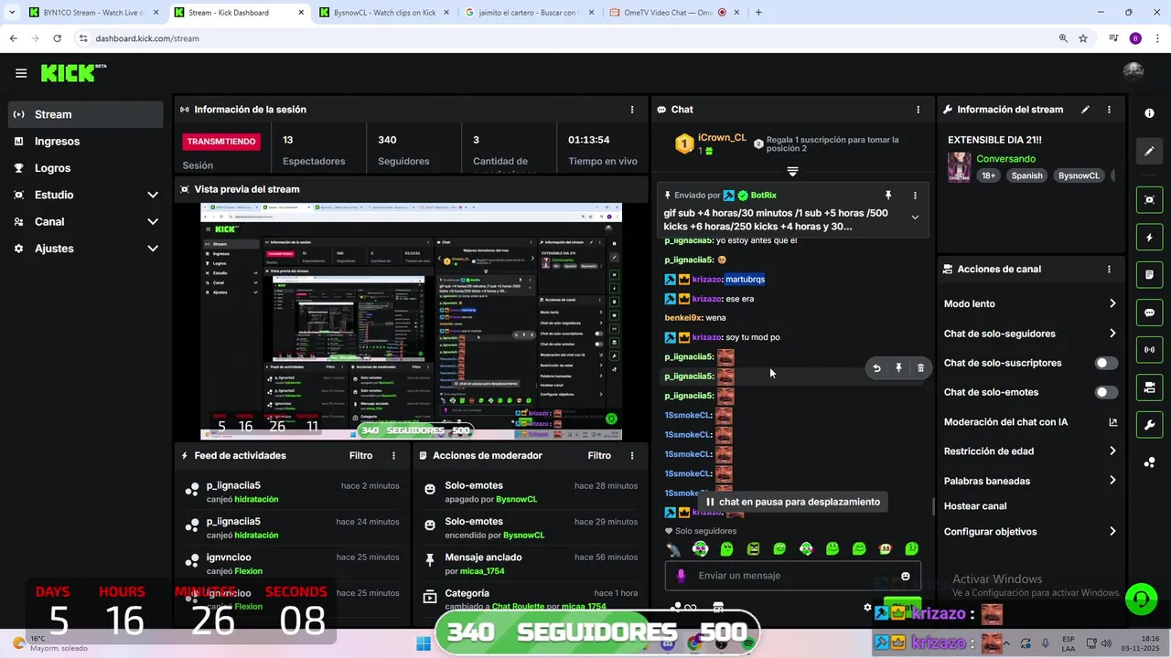Click the stream preview thumbnail
1171x658 pixels.
coord(412,321)
